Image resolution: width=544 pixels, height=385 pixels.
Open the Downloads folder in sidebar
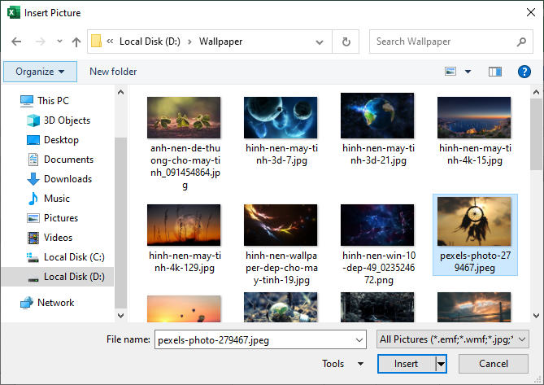coord(67,179)
